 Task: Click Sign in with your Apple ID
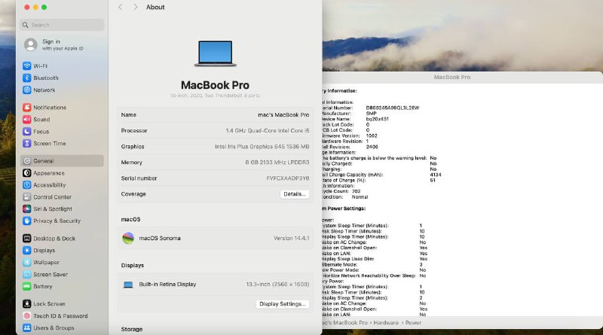coord(63,44)
